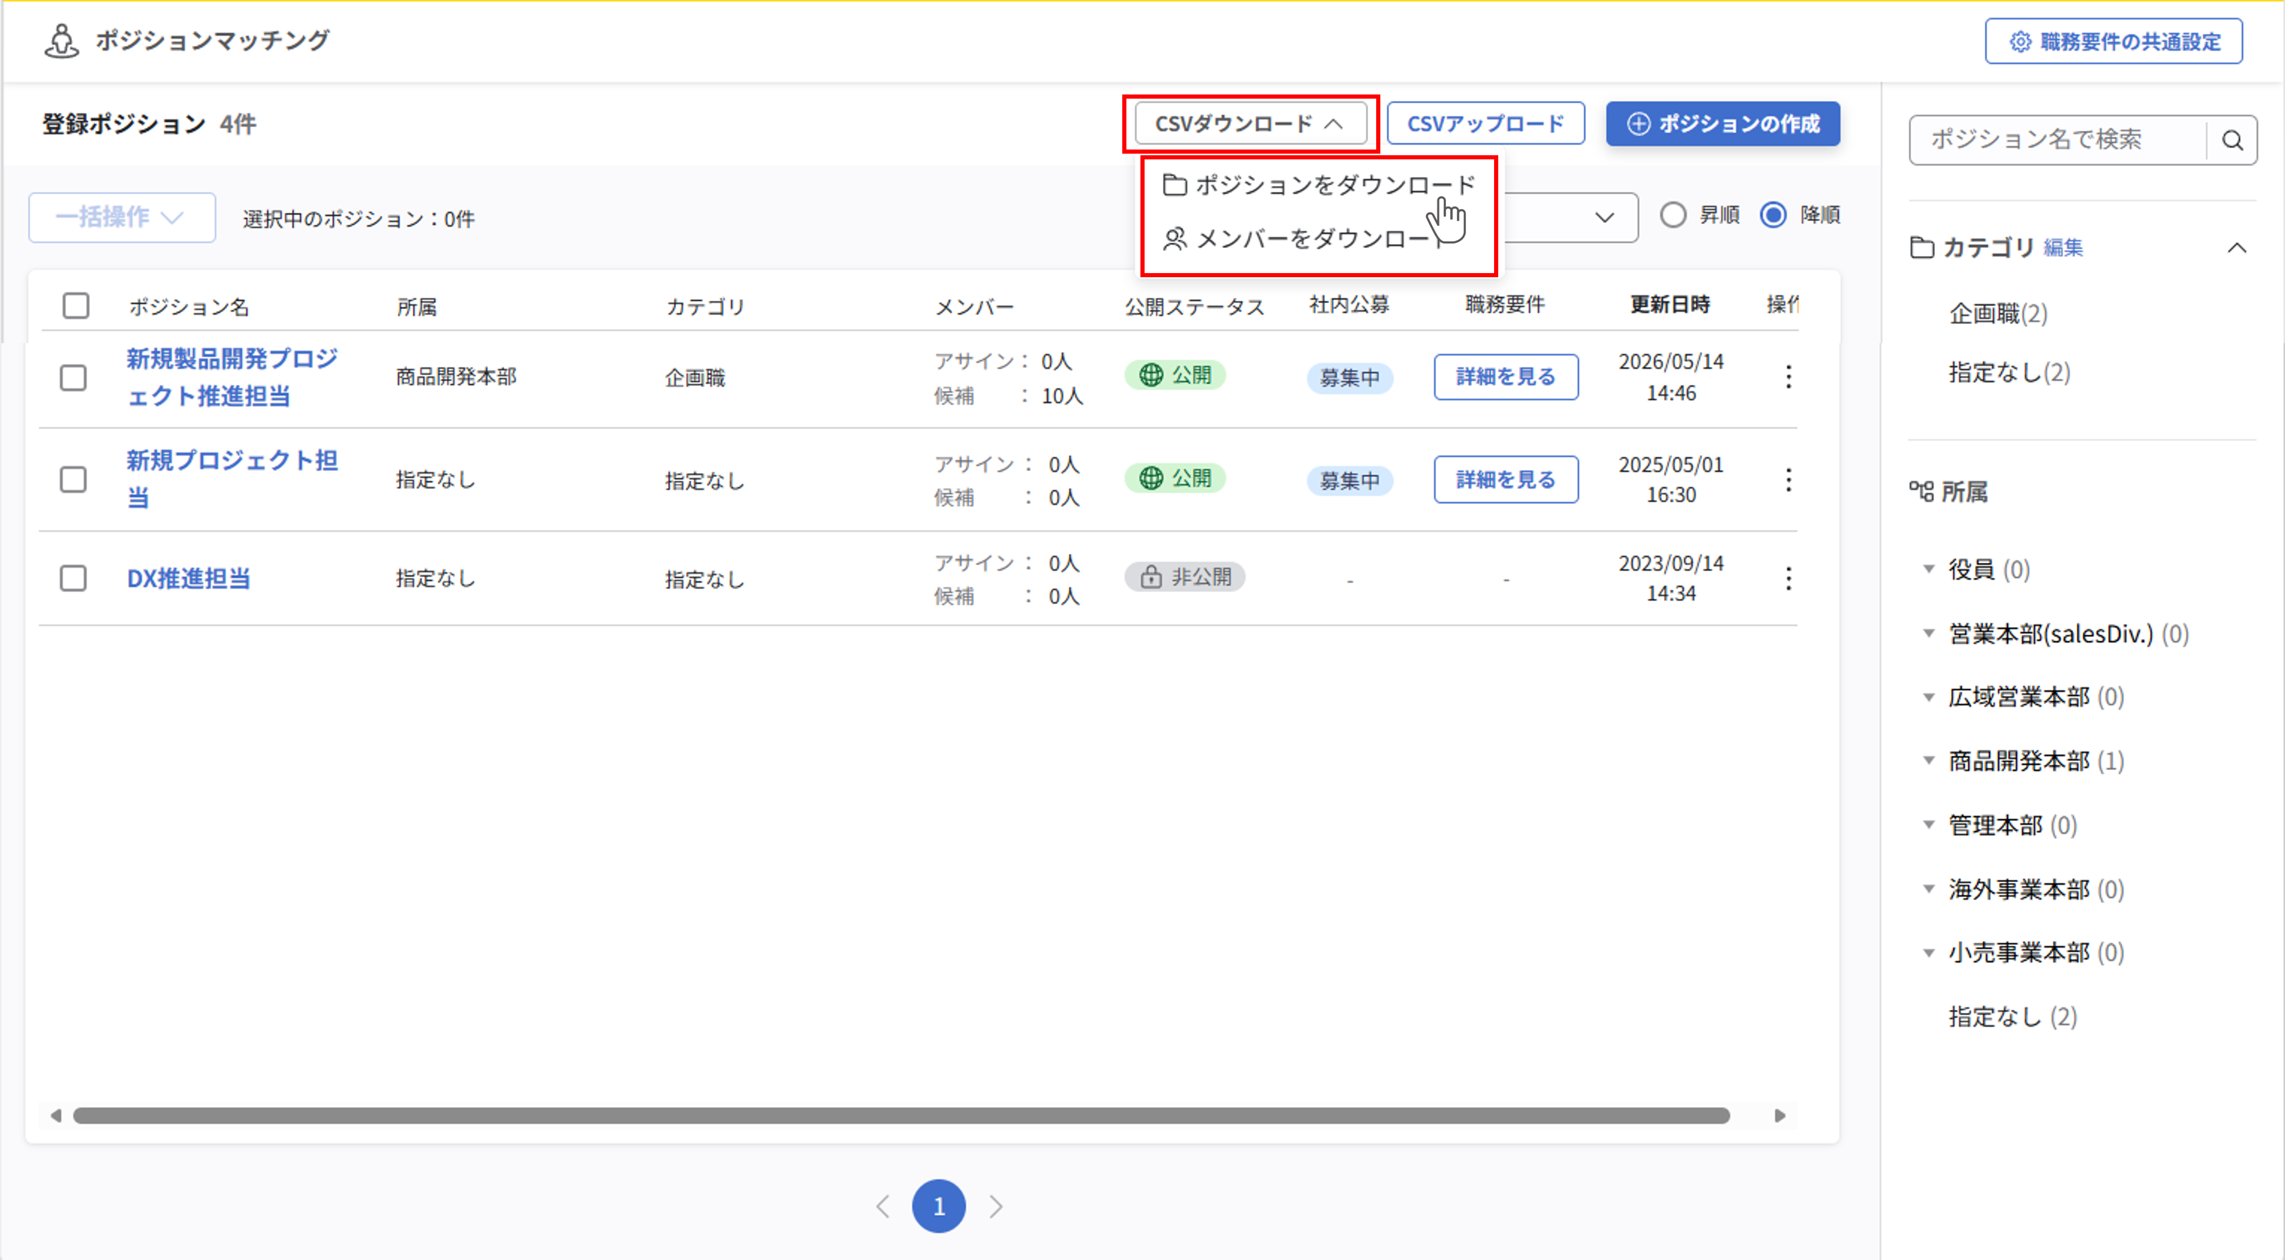Viewport: 2285px width, 1260px height.
Task: Check the box for DX推進担当
Action: pos(74,579)
